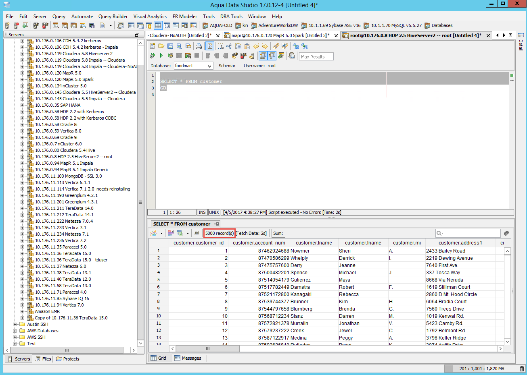Click the chart icon in results toolbar
Image resolution: width=527 pixels, height=375 pixels.
pos(153,233)
